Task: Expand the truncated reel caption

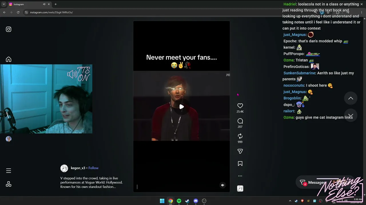Action: click(91, 183)
